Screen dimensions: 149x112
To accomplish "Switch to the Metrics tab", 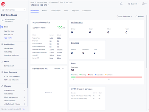I will pyautogui.click(x=45, y=11).
